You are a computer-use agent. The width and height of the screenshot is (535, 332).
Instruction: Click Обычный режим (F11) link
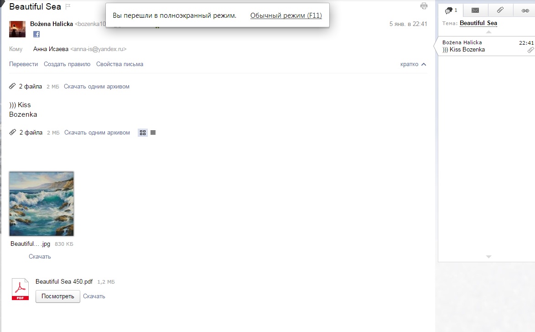286,16
